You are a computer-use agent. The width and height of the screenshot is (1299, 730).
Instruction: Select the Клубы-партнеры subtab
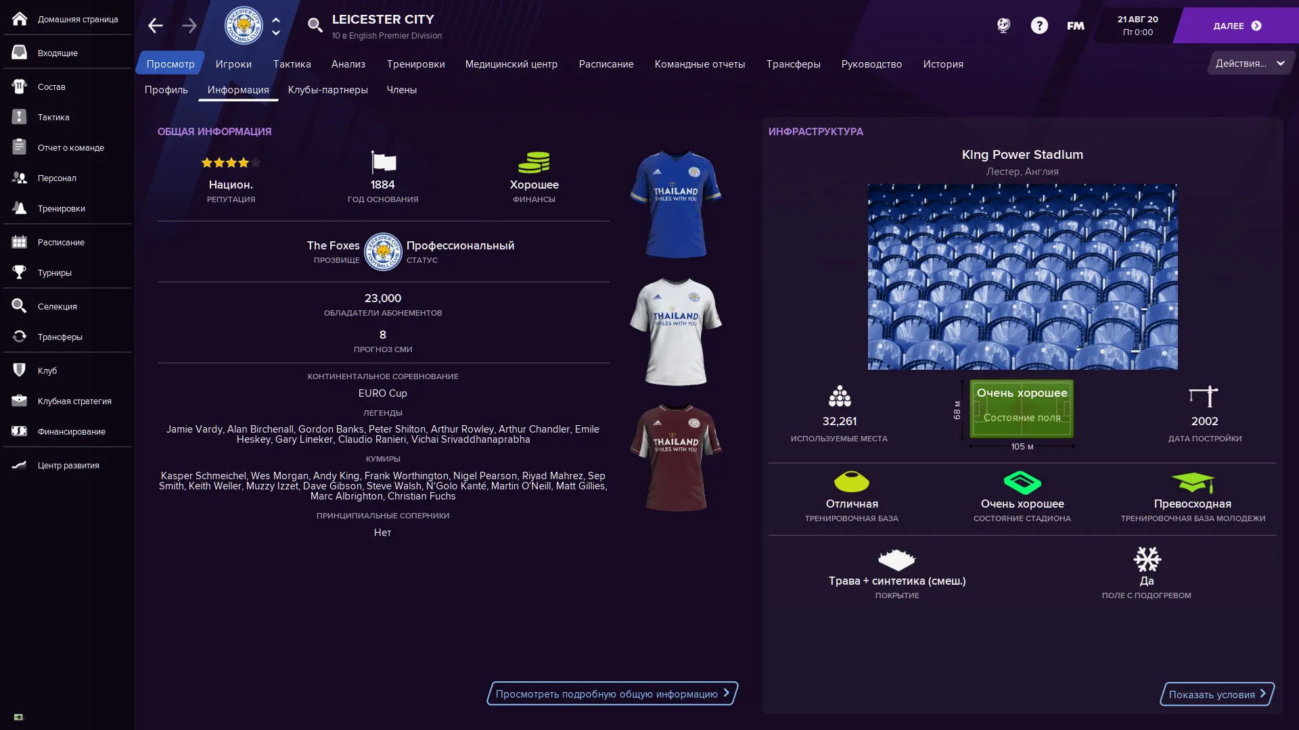pyautogui.click(x=328, y=90)
